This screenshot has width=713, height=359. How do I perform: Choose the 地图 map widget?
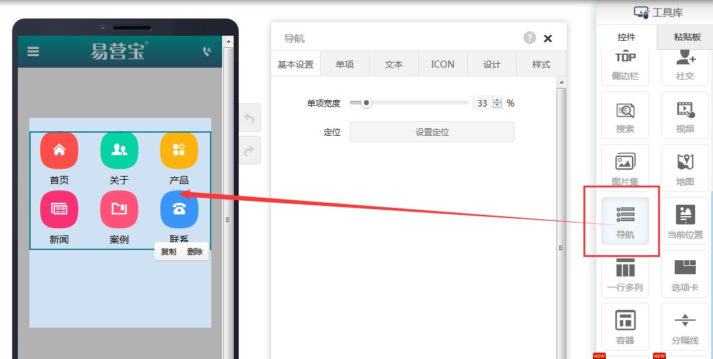click(685, 168)
